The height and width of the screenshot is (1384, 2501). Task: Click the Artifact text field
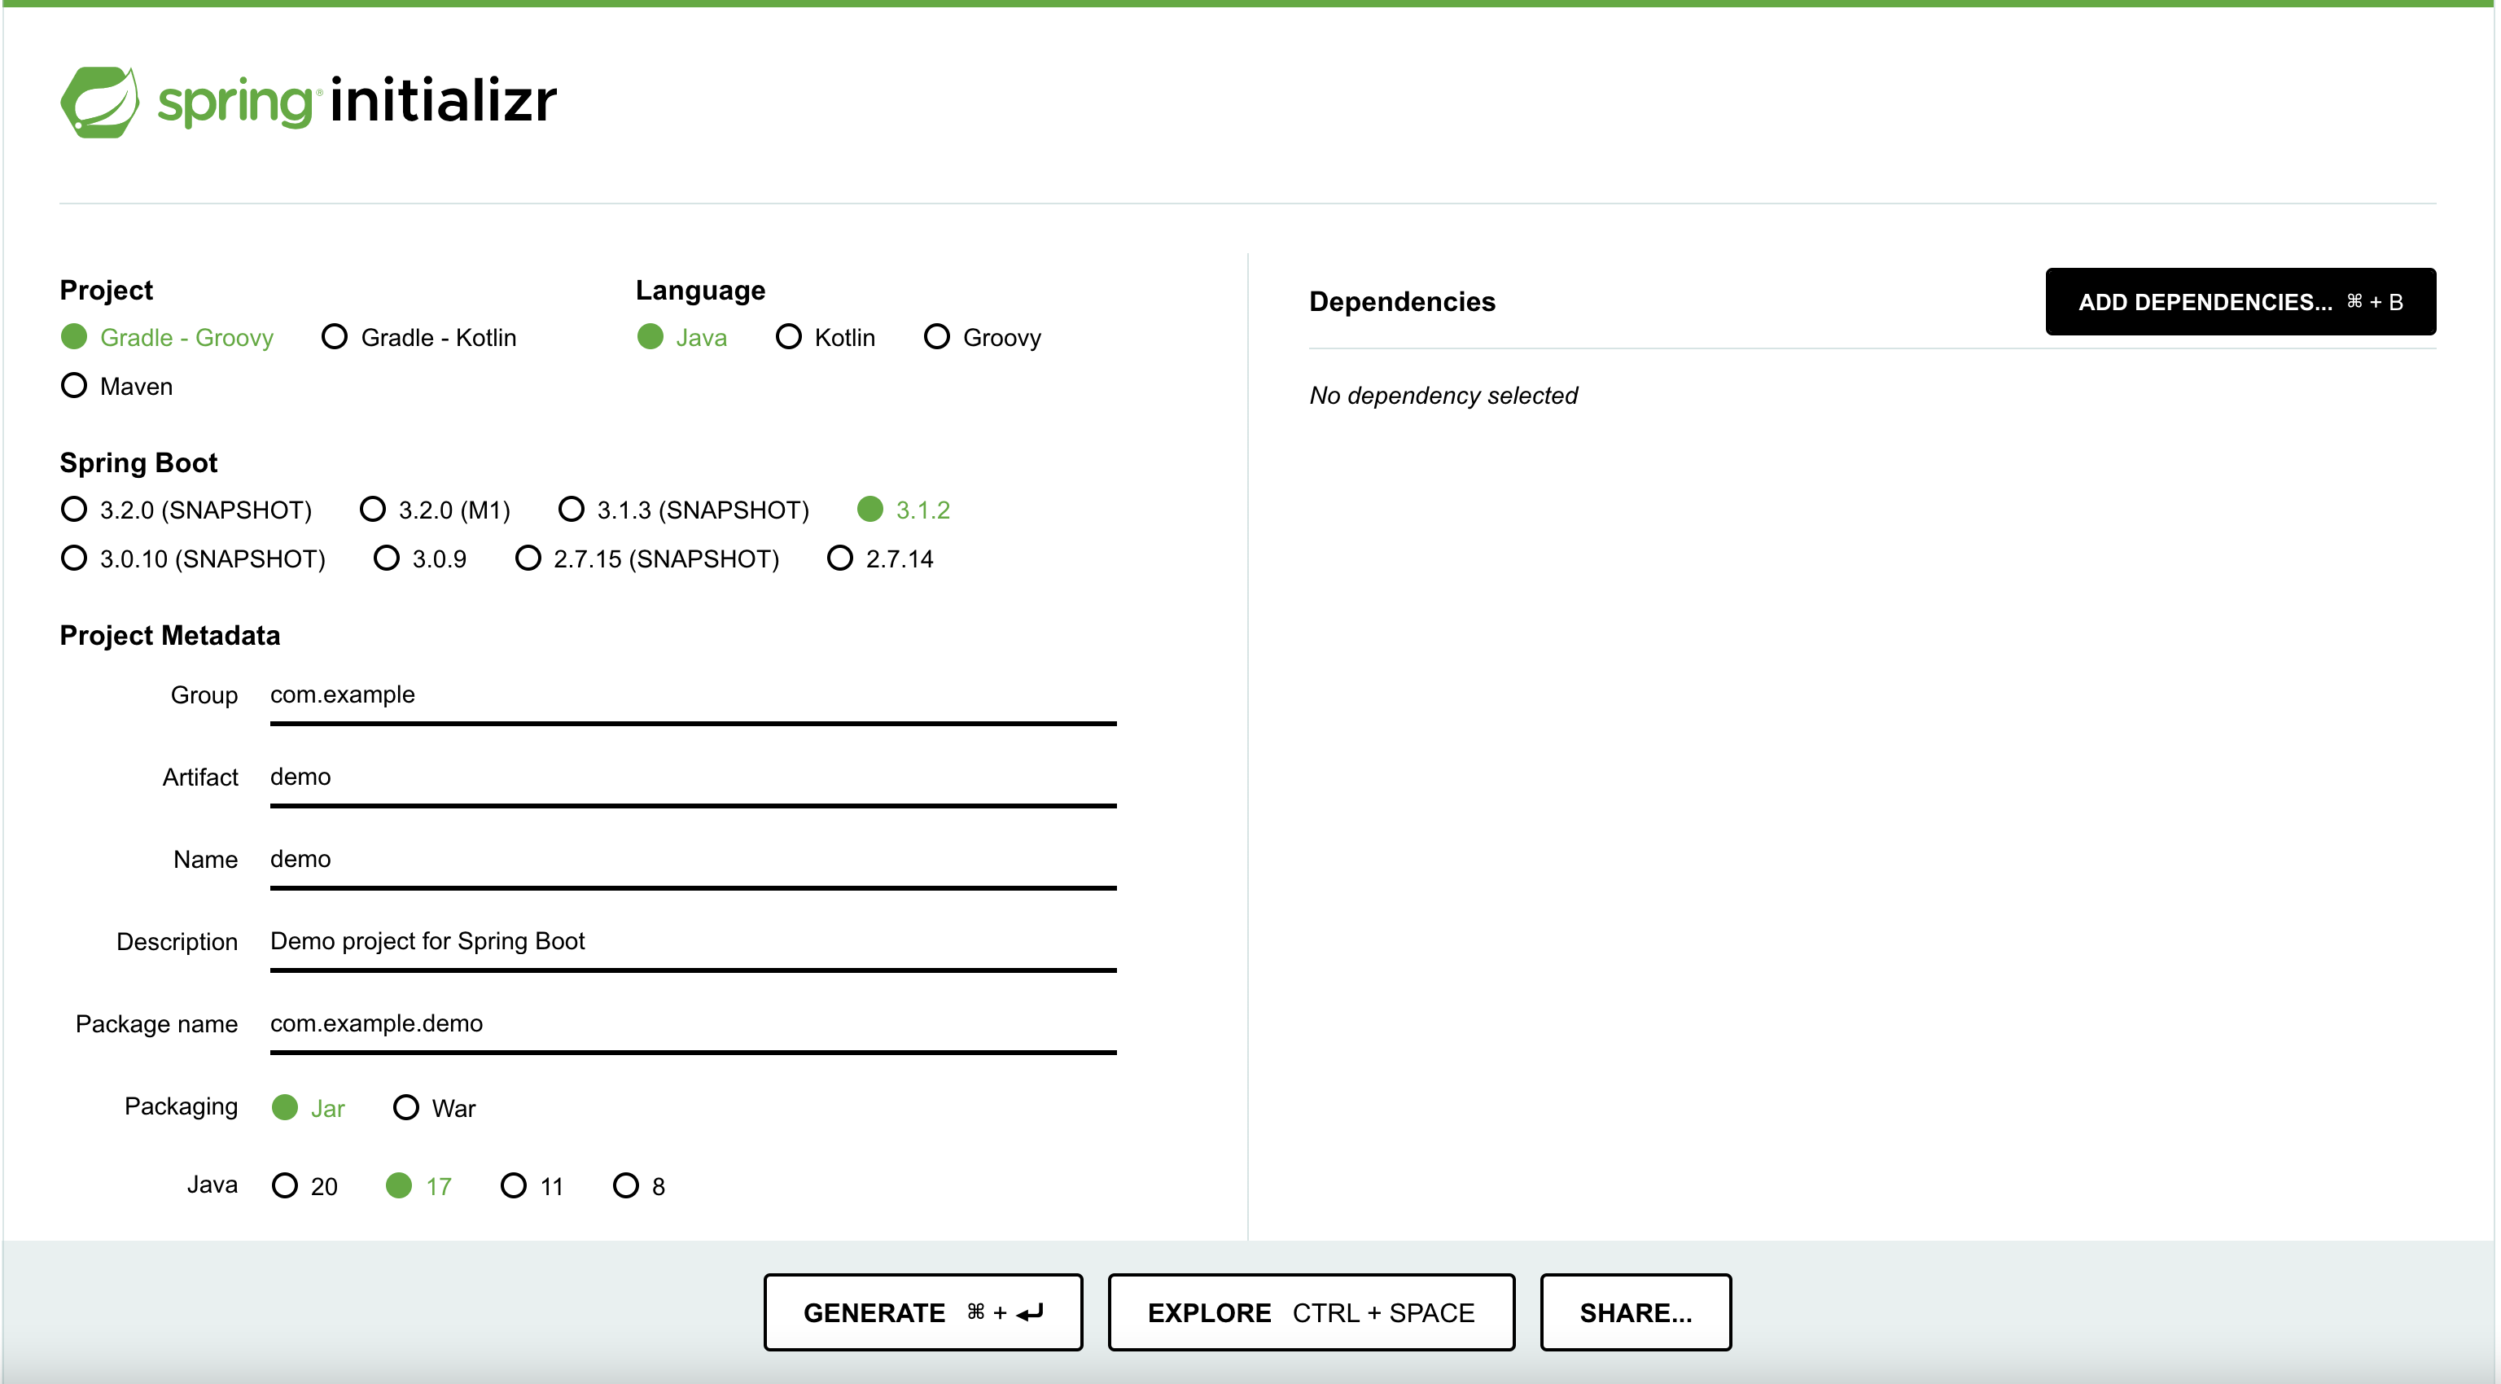[692, 777]
